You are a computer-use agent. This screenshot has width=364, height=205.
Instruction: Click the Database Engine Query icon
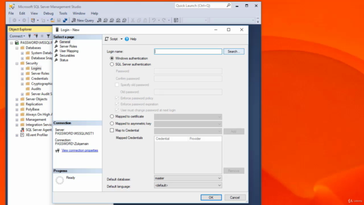[99, 20]
